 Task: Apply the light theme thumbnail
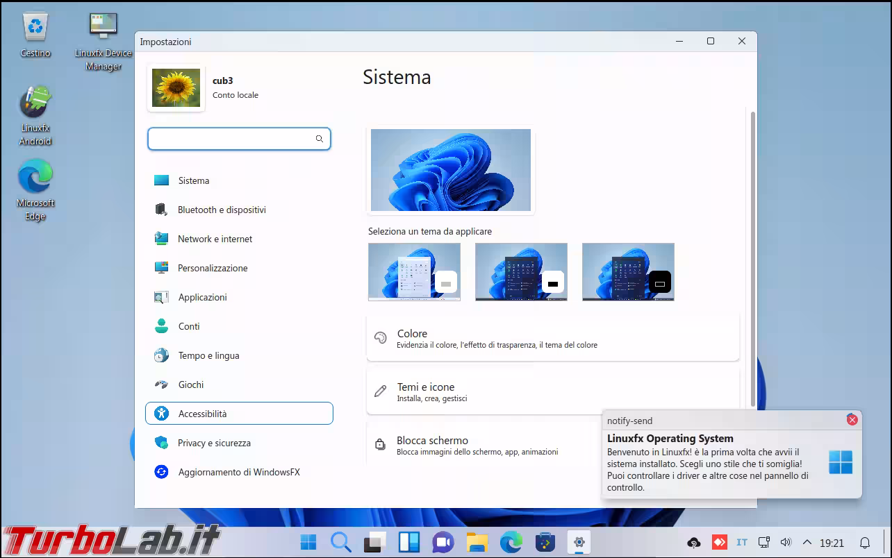pyautogui.click(x=414, y=272)
